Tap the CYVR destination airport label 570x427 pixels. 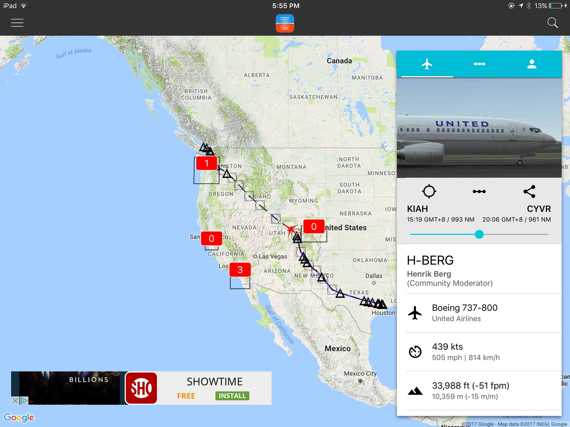[539, 209]
